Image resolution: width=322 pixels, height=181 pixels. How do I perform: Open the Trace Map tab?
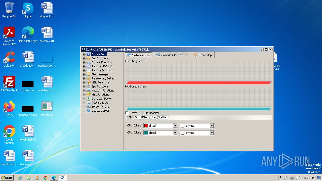(203, 55)
